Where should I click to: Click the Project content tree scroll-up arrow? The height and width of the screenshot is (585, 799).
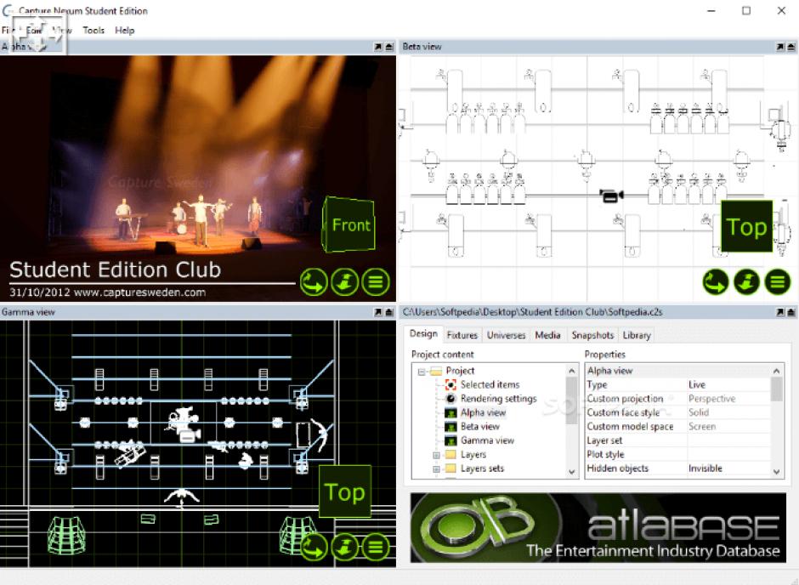572,371
